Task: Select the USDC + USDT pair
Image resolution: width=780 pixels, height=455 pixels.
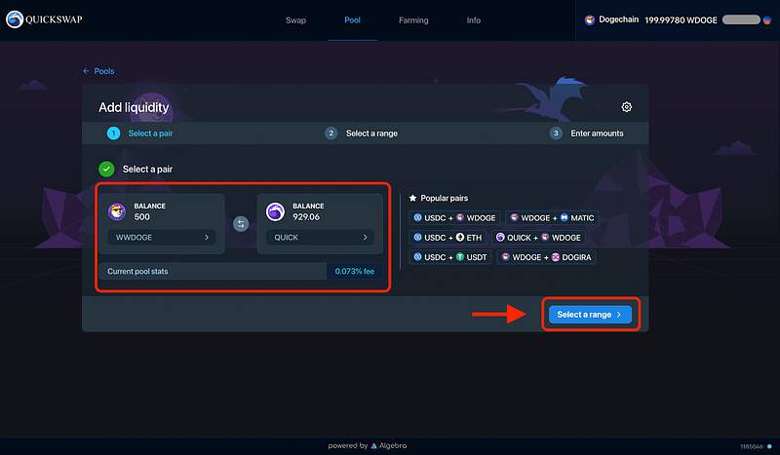Action: [450, 257]
